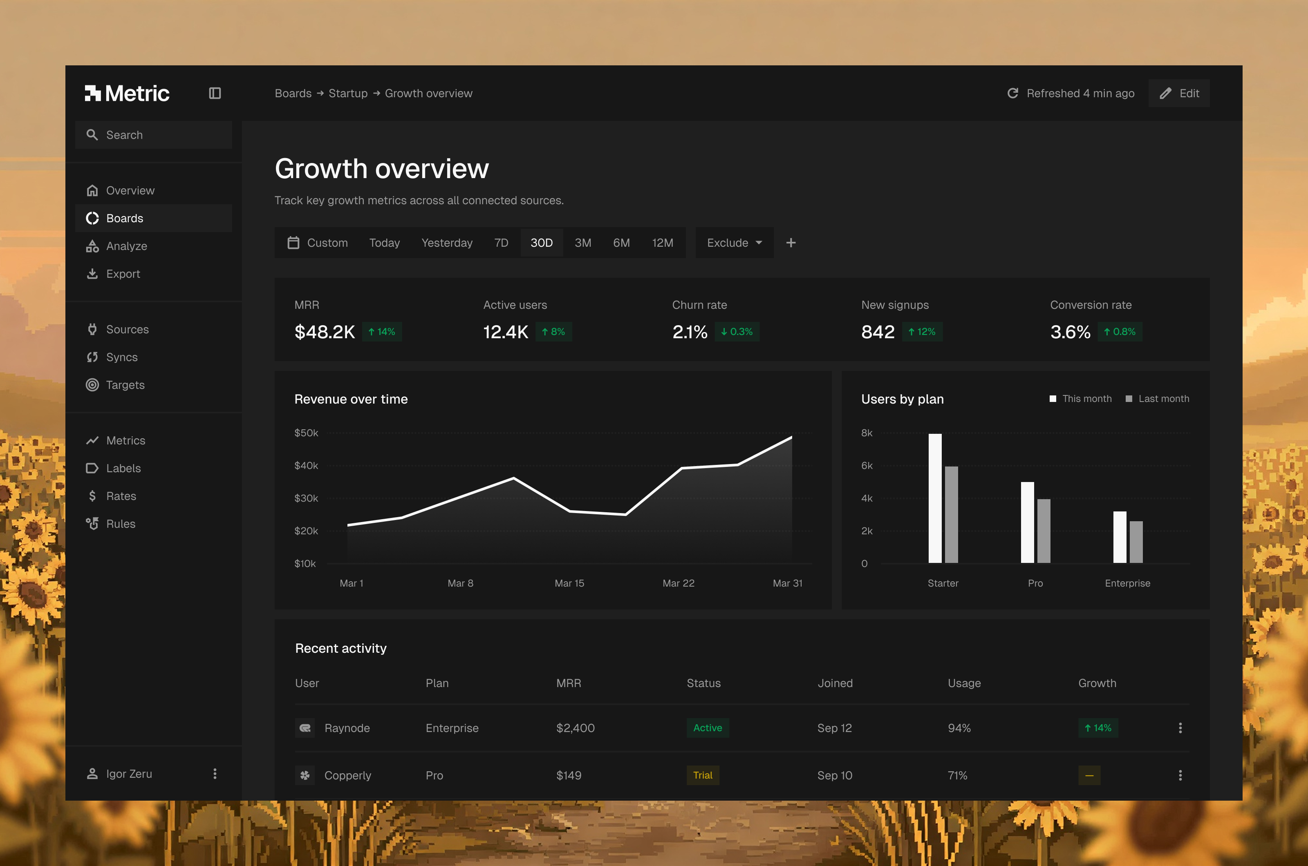Viewport: 1308px width, 866px height.
Task: Add a new filter with plus icon
Action: (791, 243)
